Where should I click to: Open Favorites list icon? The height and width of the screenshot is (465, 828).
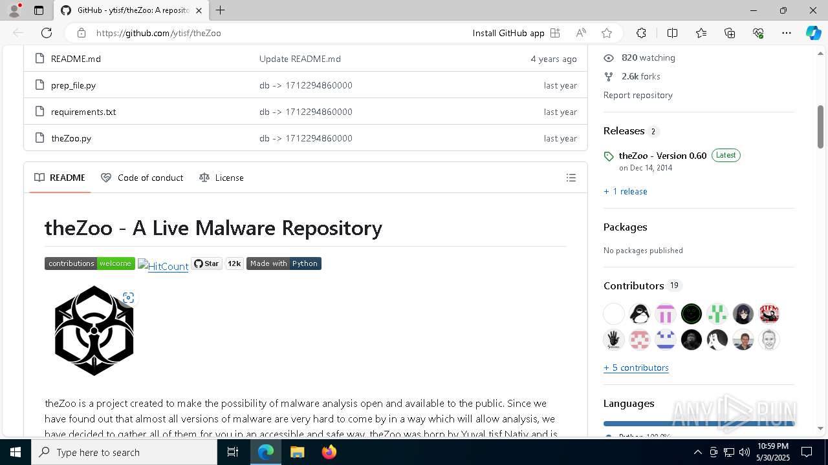tap(701, 33)
